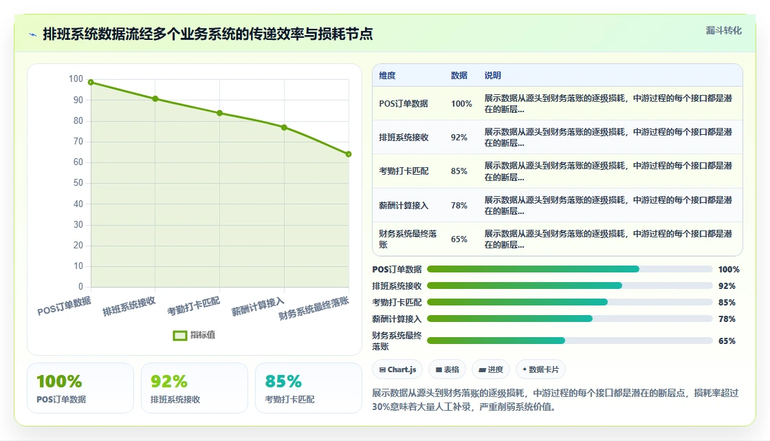Click the 92% value in the table
770x441 pixels.
(459, 137)
